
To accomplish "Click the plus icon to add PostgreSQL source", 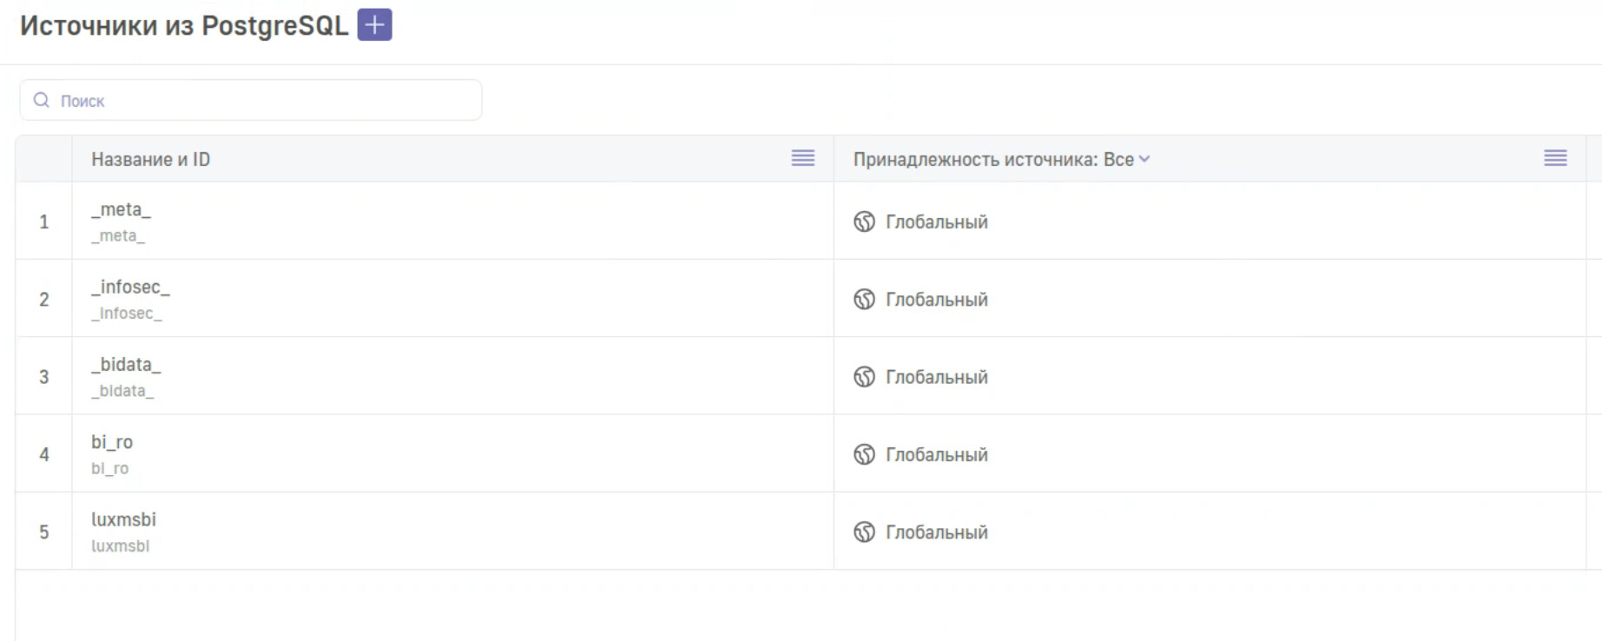I will click(x=374, y=25).
